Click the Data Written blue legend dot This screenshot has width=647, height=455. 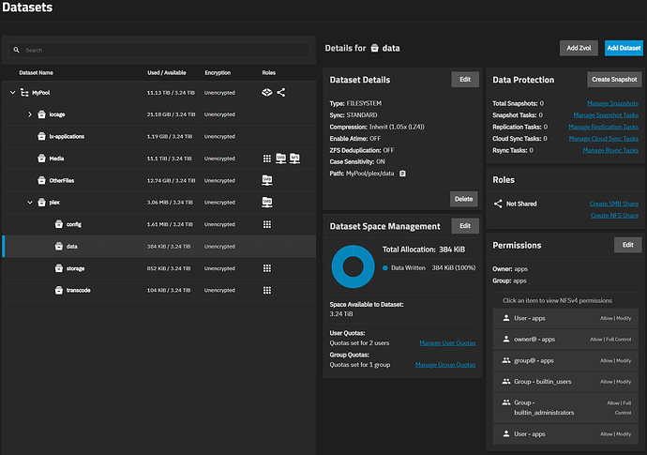coord(385,268)
